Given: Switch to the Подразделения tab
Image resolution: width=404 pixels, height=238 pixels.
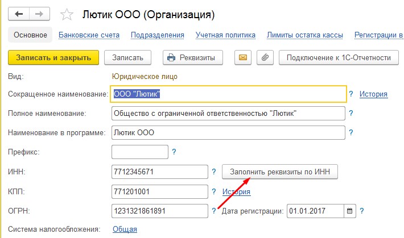Looking at the screenshot, I should tap(158, 35).
